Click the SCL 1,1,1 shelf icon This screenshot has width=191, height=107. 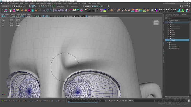click(x=78, y=10)
